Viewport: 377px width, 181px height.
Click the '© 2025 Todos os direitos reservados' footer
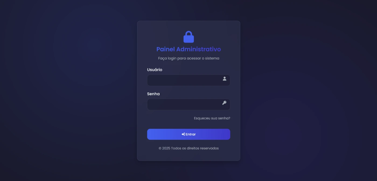coord(188,148)
